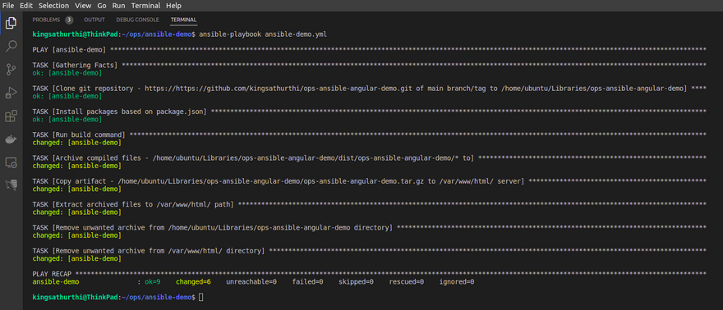Click the 'rescued=0' recap value
Screen dimensions: 723x310
[x=406, y=282]
